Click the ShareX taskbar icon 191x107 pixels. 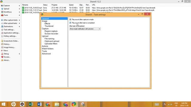point(74,104)
